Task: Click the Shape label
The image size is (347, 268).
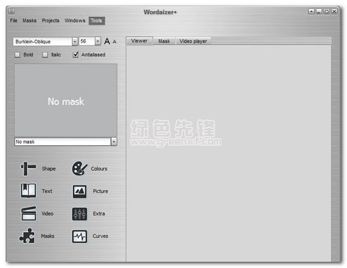Action: [x=49, y=168]
